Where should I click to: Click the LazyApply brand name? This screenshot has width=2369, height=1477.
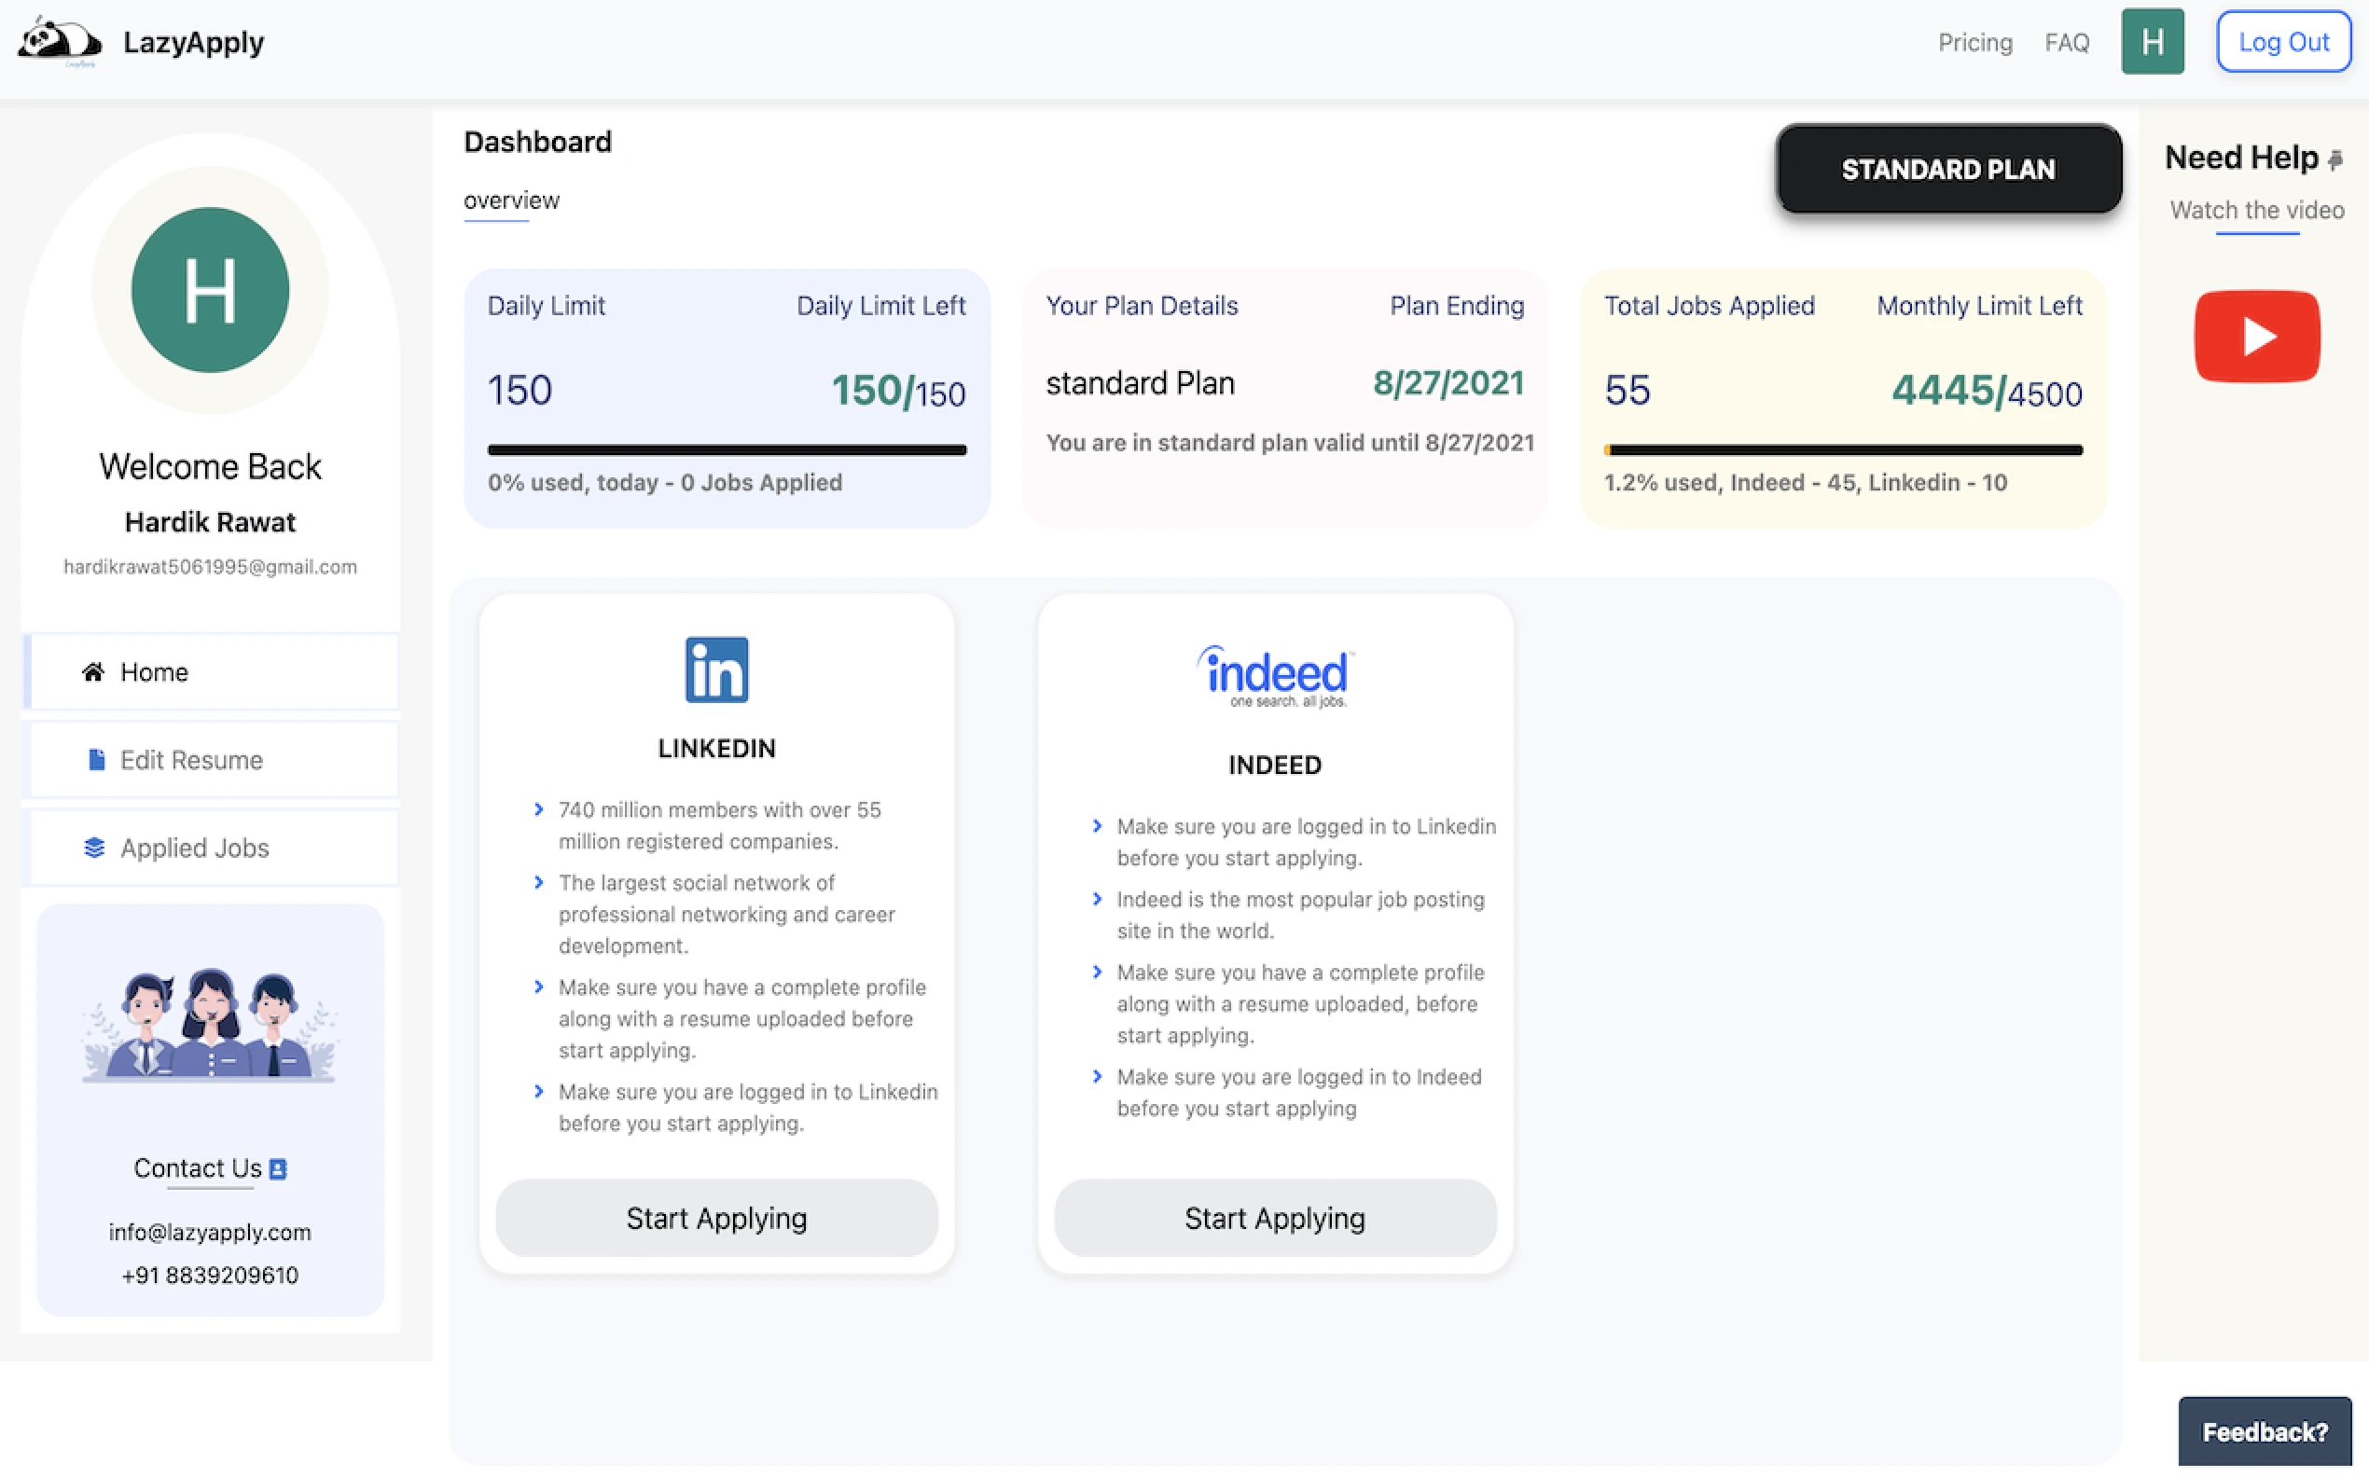click(x=193, y=42)
